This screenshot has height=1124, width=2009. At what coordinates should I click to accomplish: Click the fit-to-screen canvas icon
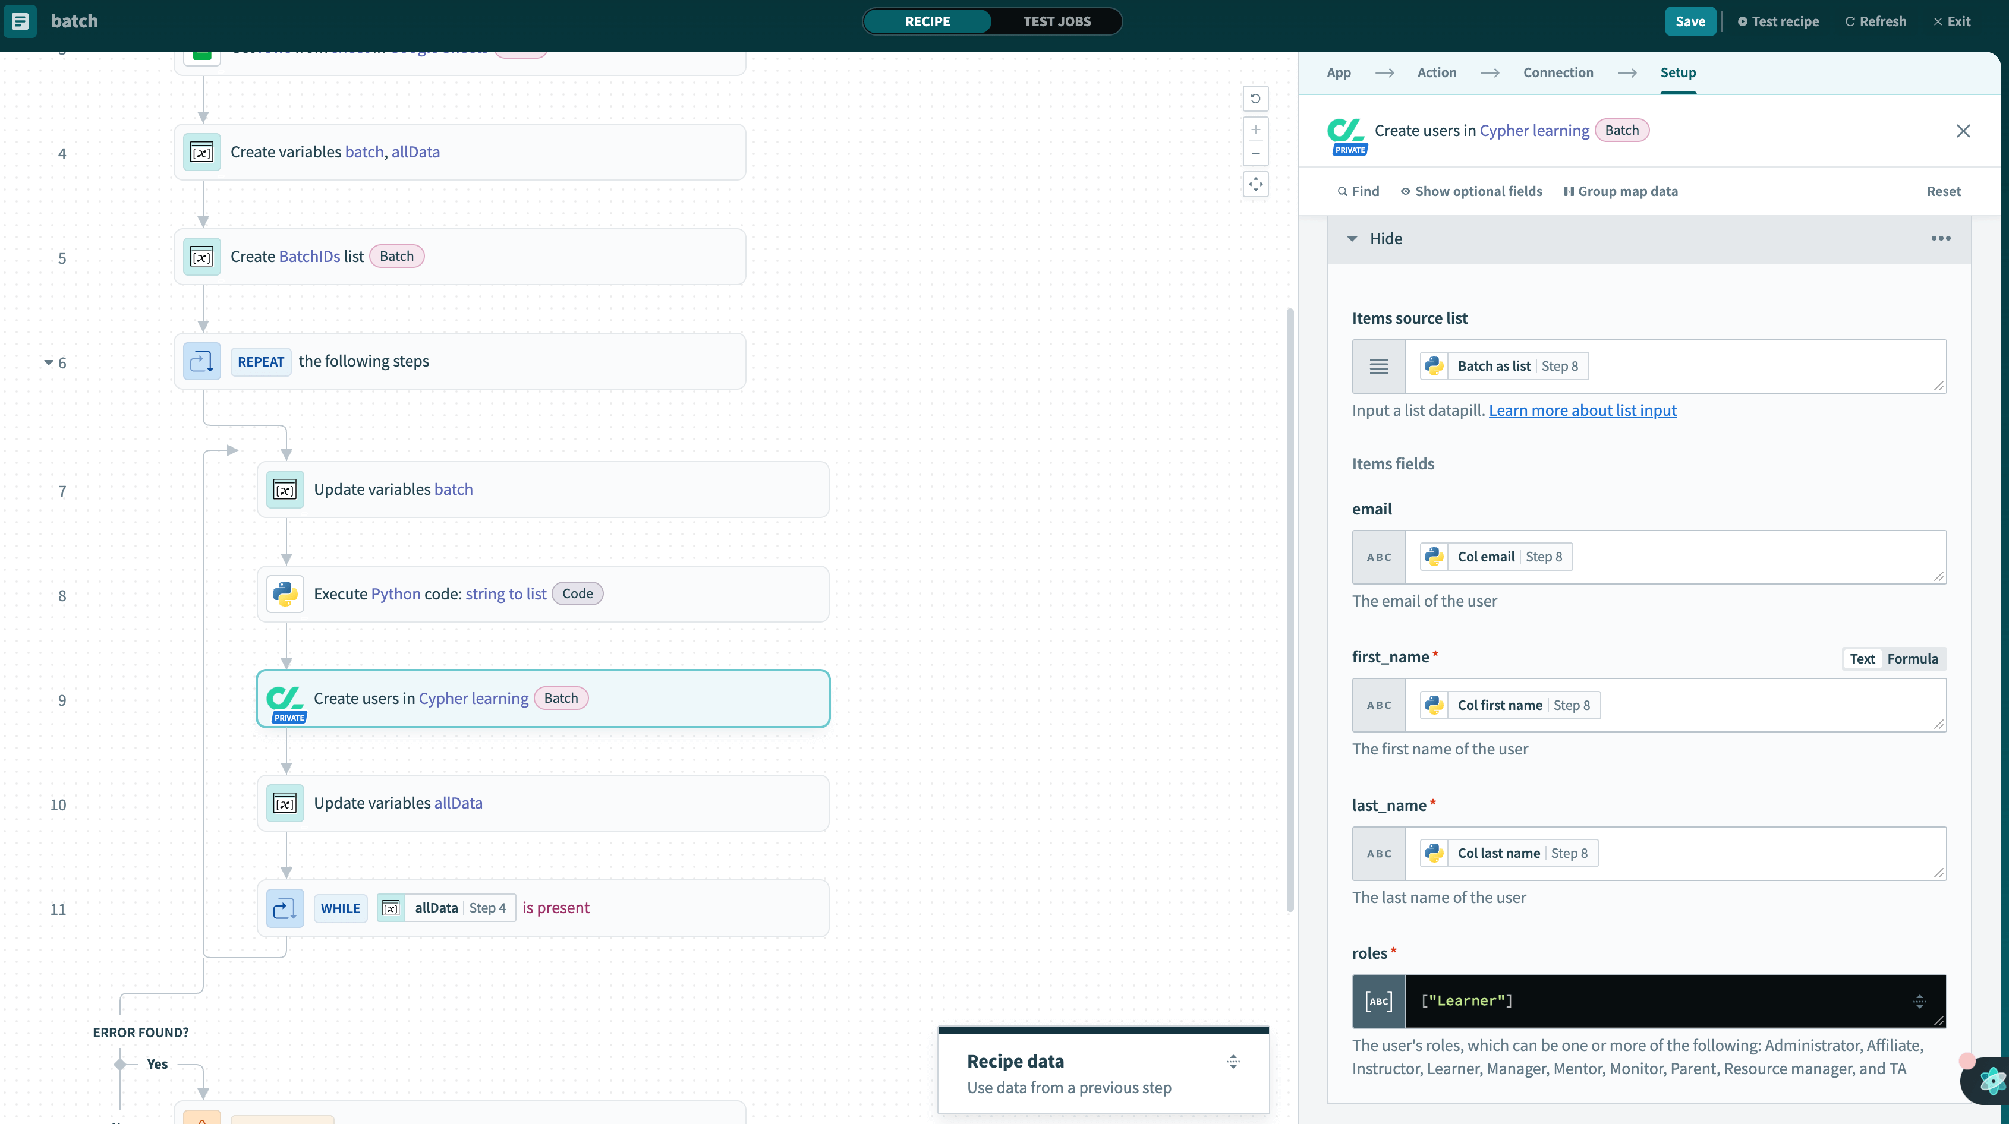1255,185
